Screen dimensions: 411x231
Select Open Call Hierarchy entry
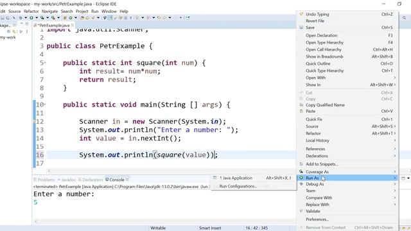(348, 49)
